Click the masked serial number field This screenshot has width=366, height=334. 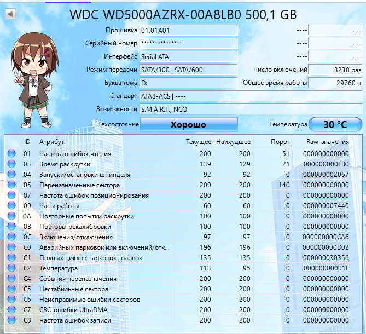189,43
